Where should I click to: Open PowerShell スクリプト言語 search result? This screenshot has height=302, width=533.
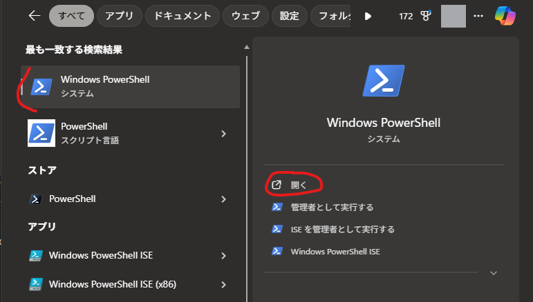click(130, 133)
